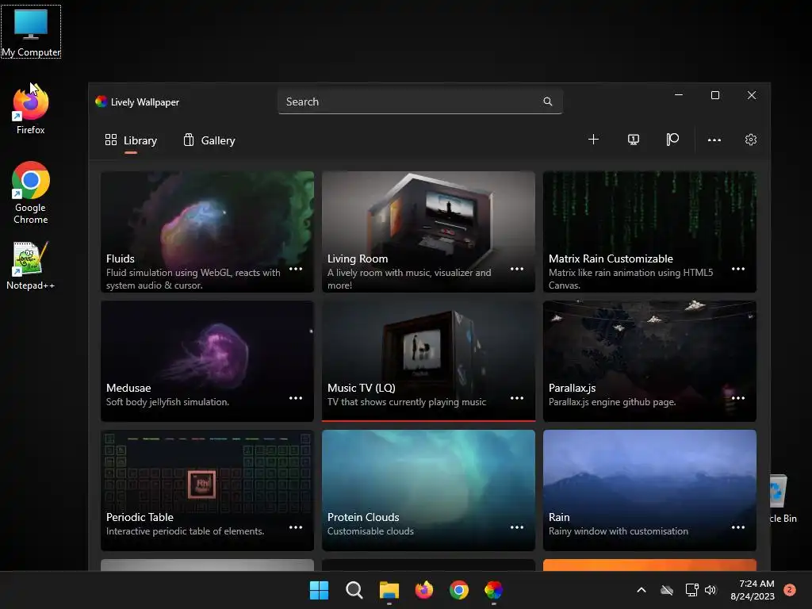
Task: Select the Parallax.js wallpaper thumbnail
Action: [x=649, y=361]
